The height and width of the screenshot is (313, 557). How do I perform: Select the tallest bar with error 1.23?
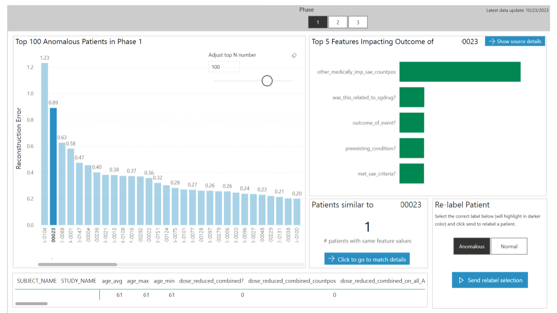click(x=44, y=143)
